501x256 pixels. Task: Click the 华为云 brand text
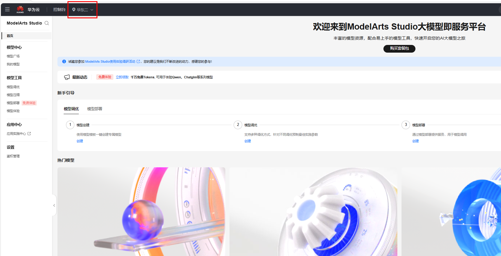click(x=33, y=9)
